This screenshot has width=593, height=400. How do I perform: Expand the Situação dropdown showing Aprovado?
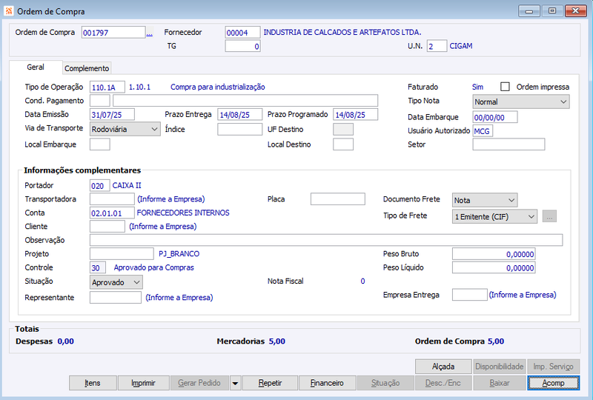coord(116,282)
